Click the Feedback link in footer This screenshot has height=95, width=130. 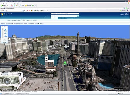click(x=127, y=92)
